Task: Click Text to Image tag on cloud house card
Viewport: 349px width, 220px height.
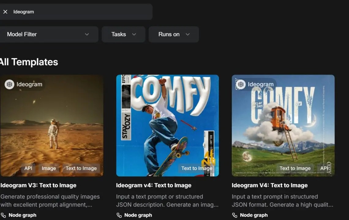Action: pyautogui.click(x=295, y=168)
